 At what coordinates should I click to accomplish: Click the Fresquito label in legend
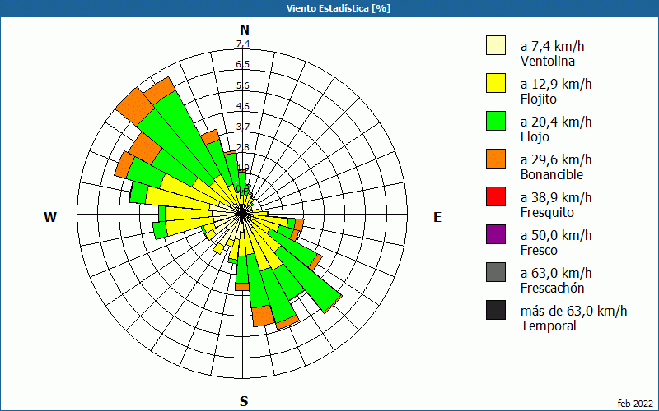(547, 212)
